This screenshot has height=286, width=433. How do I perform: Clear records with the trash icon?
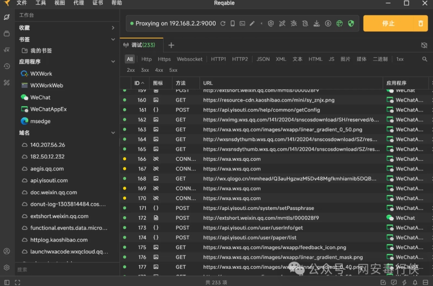pyautogui.click(x=421, y=24)
